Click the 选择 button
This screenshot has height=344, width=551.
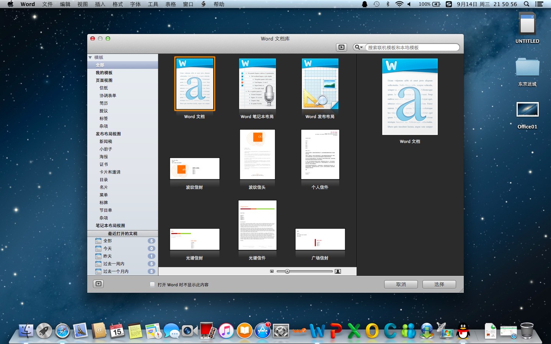439,284
